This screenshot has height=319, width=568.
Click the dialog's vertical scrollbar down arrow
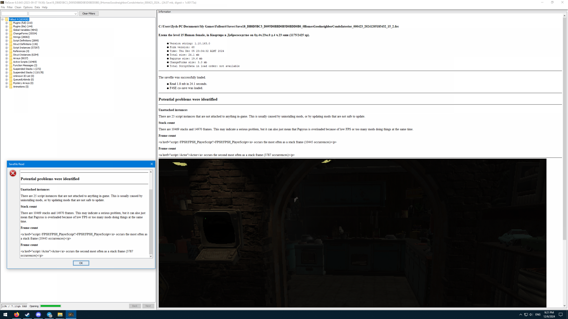(151, 256)
